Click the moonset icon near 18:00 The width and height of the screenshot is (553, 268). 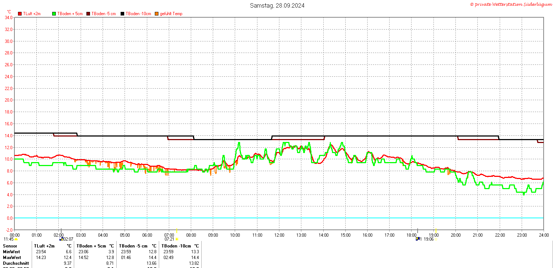418,239
